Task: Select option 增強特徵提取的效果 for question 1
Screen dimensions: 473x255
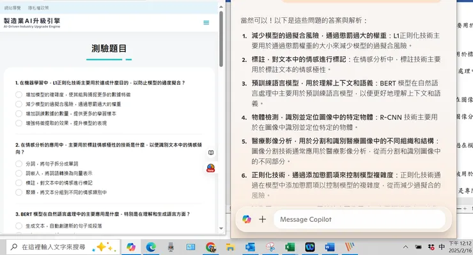Action: point(19,123)
